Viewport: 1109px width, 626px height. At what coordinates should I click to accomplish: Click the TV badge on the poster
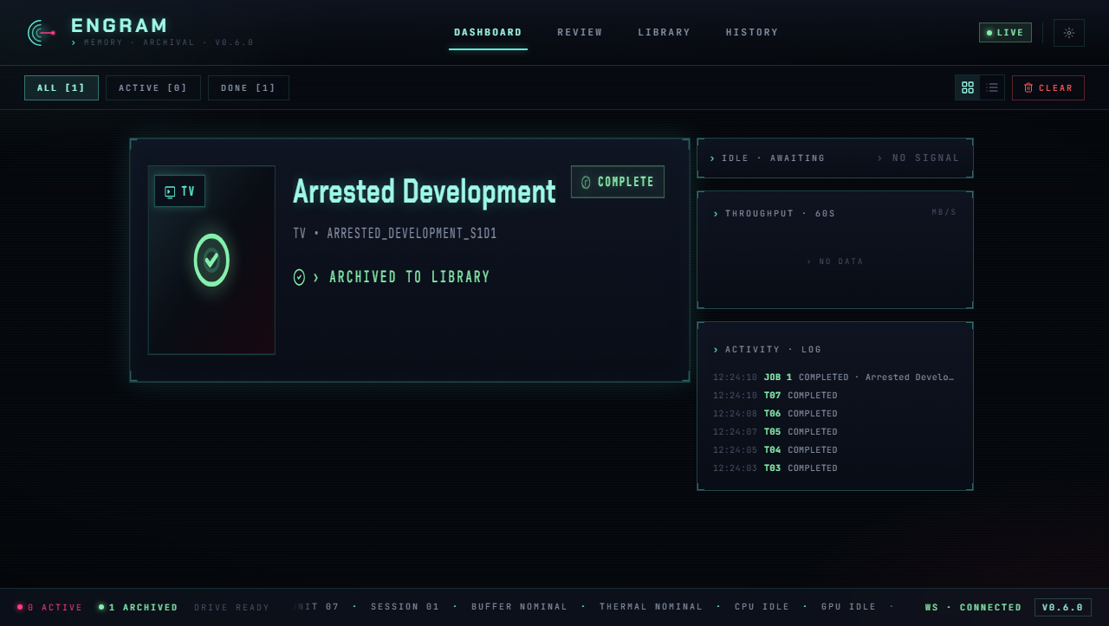(x=179, y=191)
